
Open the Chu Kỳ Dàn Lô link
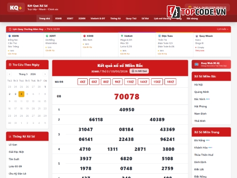(x=18, y=174)
